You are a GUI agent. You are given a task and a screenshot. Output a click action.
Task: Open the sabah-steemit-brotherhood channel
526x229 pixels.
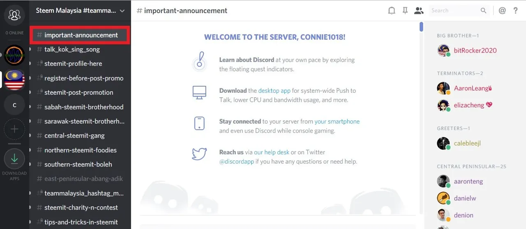click(x=80, y=107)
